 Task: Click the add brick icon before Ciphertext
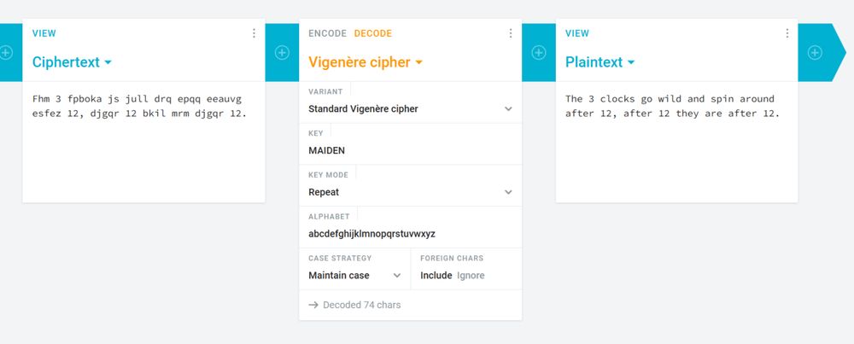pyautogui.click(x=6, y=52)
